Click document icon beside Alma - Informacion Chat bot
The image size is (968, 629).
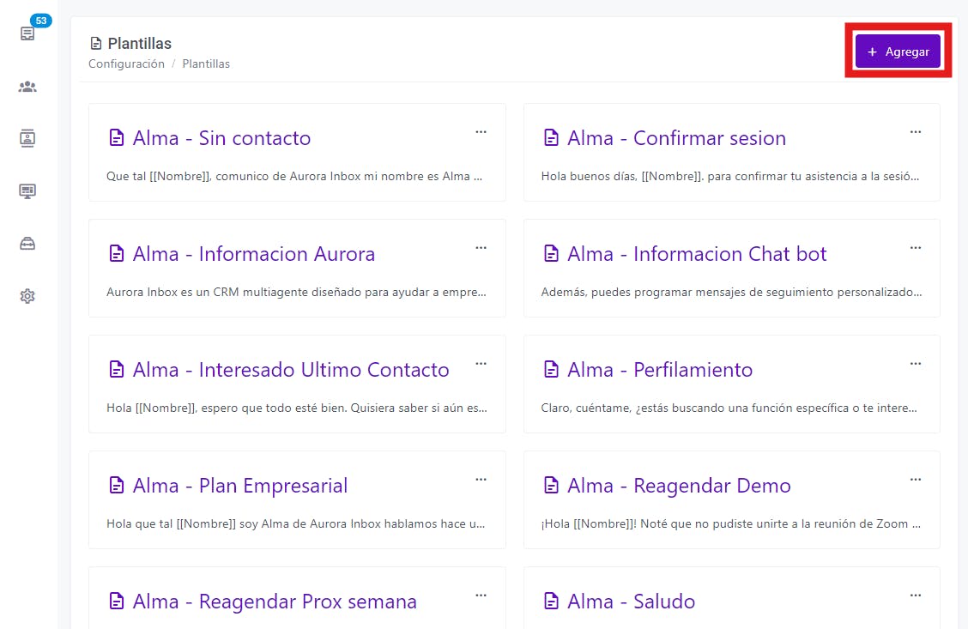(551, 254)
